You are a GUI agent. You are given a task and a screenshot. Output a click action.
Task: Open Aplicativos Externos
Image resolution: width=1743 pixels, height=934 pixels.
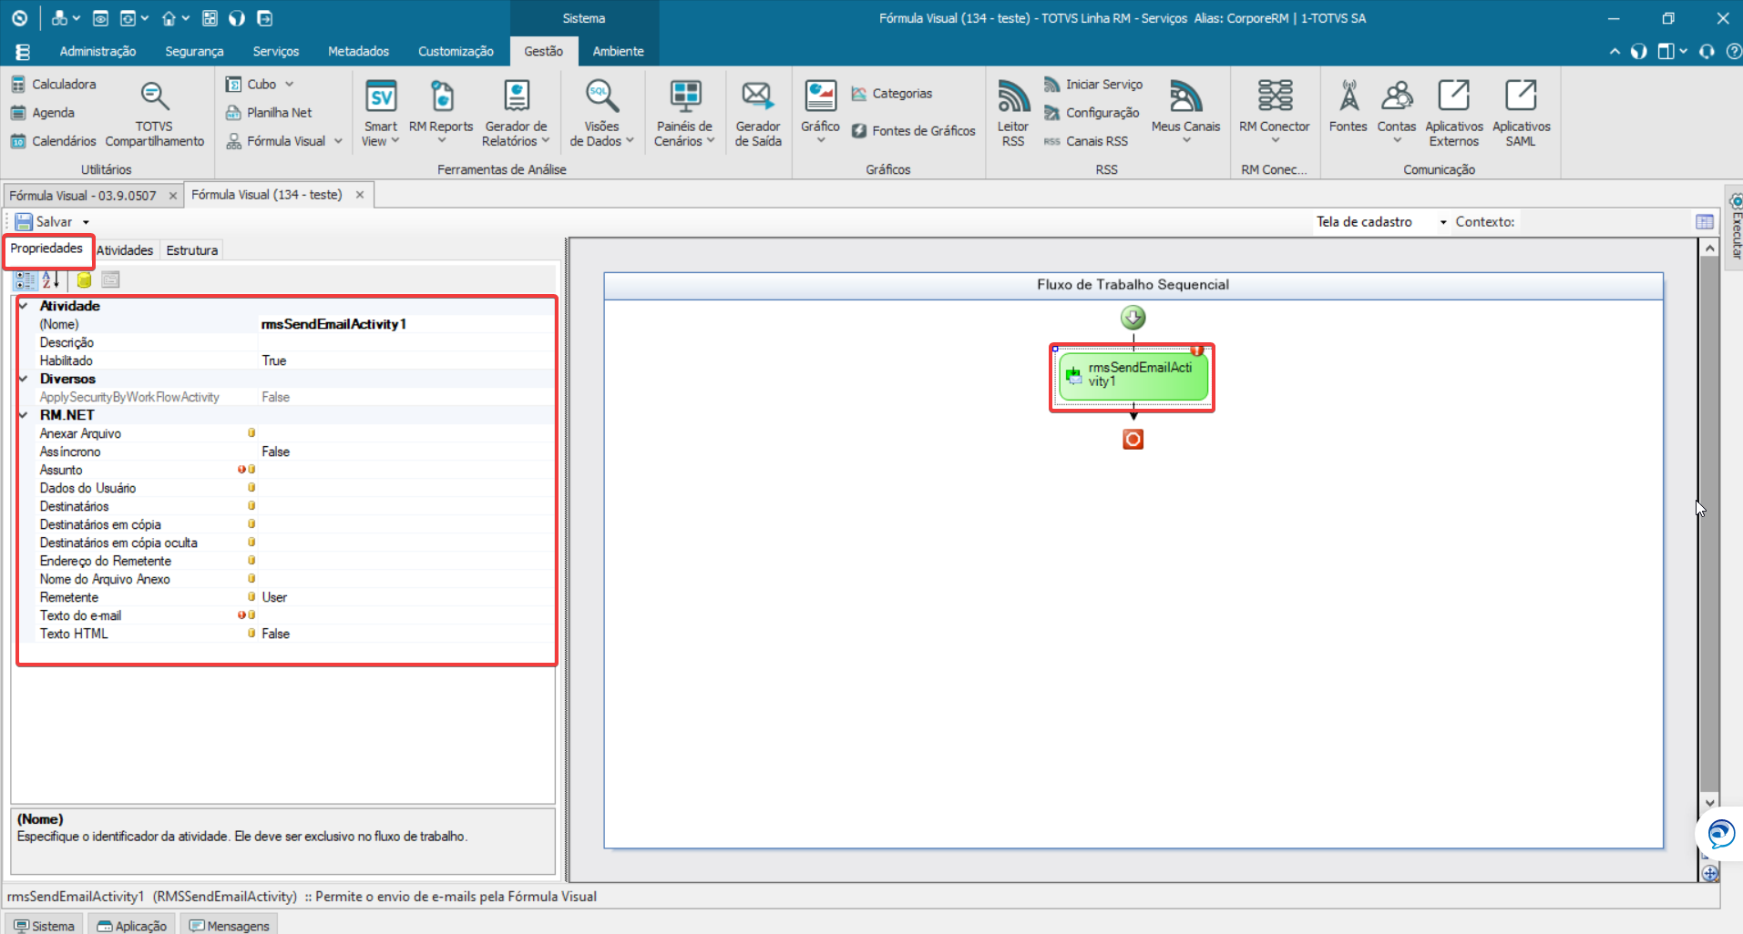click(x=1453, y=113)
